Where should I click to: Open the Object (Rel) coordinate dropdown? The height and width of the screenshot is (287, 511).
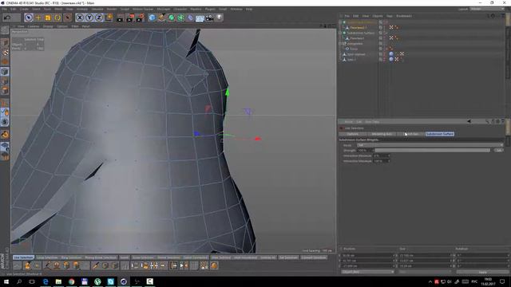pos(367,272)
